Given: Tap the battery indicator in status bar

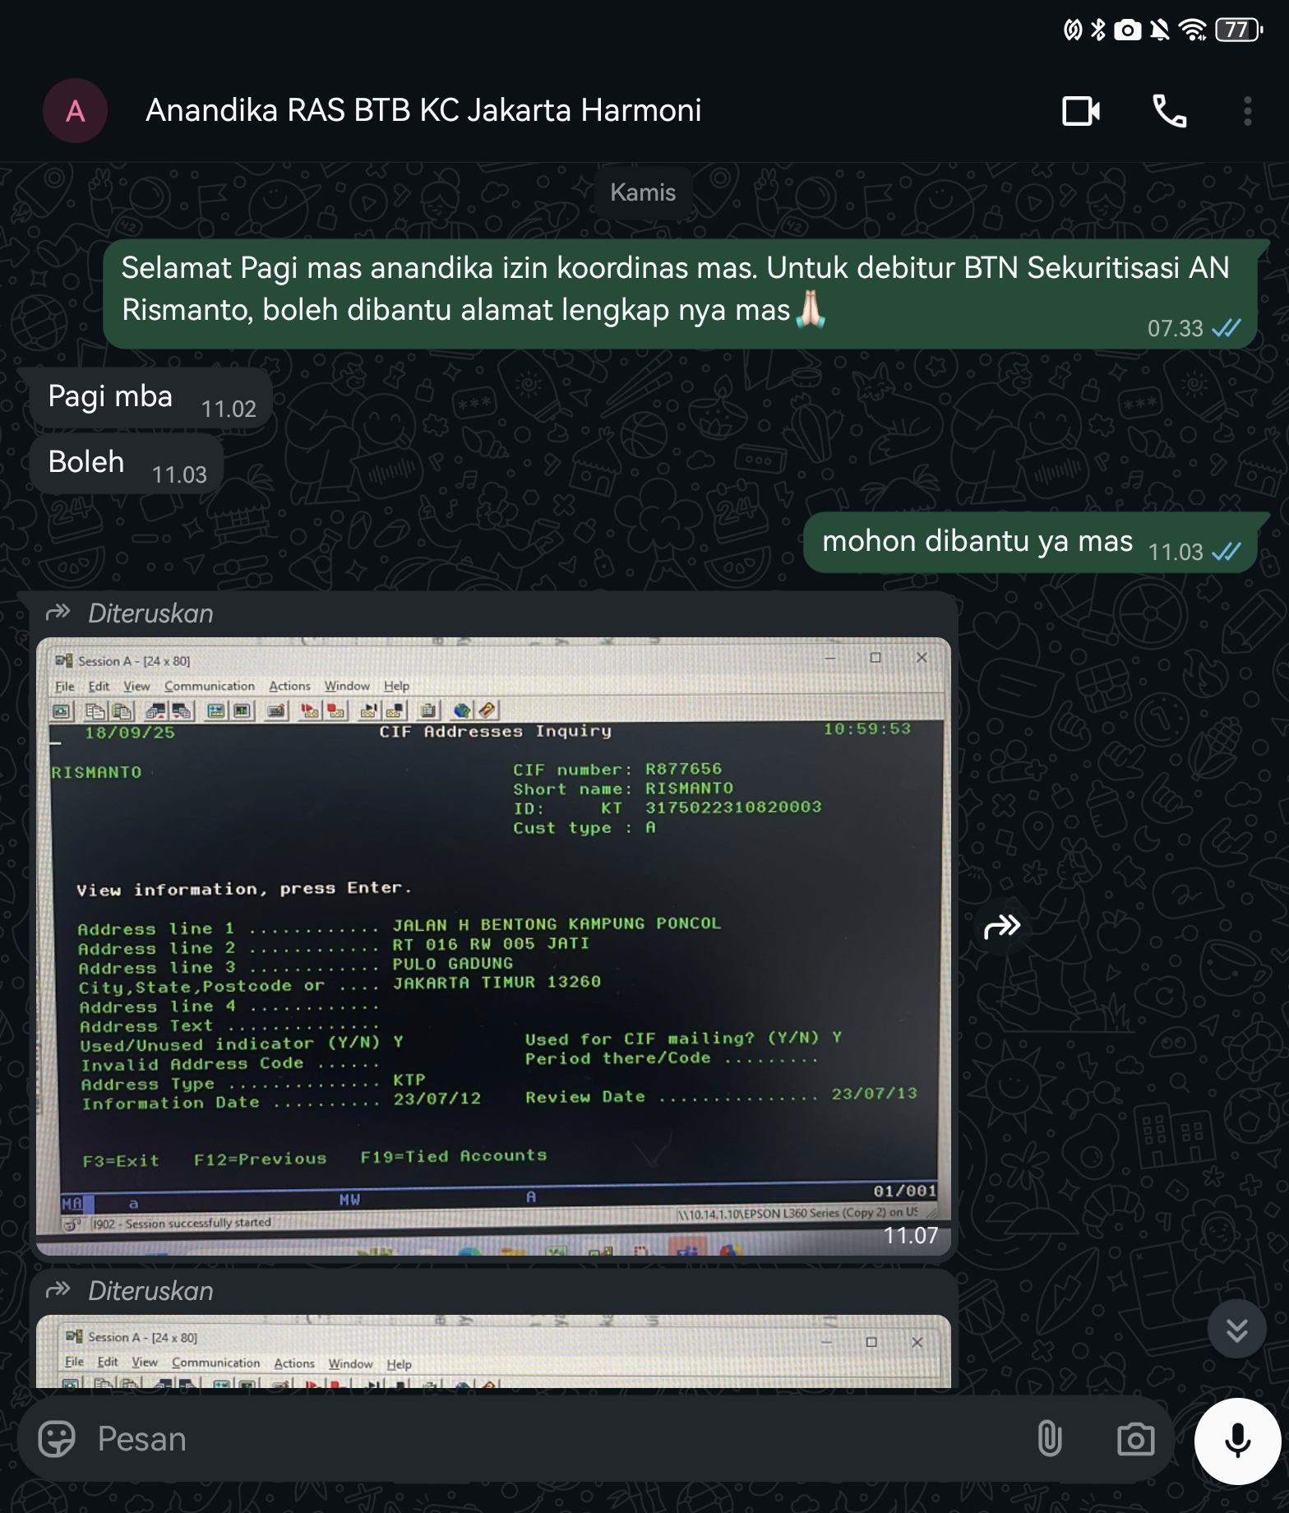Looking at the screenshot, I should click(x=1237, y=30).
